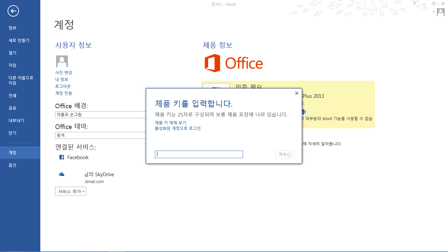Open the Office 테마 dropdown
448x252 pixels.
click(x=101, y=135)
